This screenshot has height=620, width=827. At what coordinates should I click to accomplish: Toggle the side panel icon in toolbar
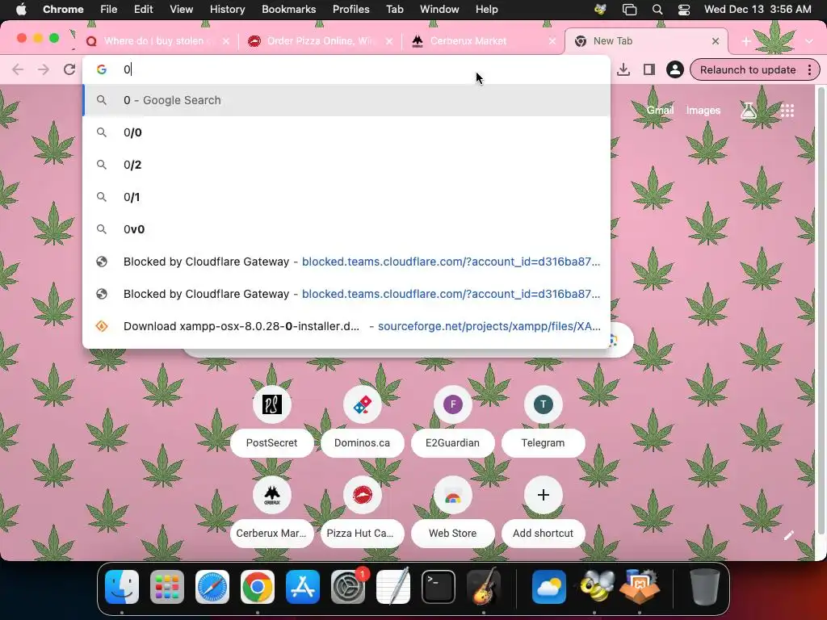649,69
